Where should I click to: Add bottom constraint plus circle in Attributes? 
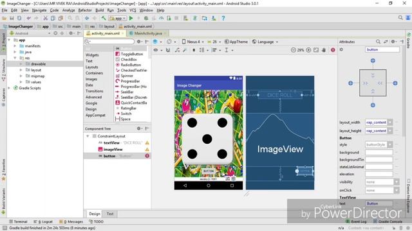373,105
